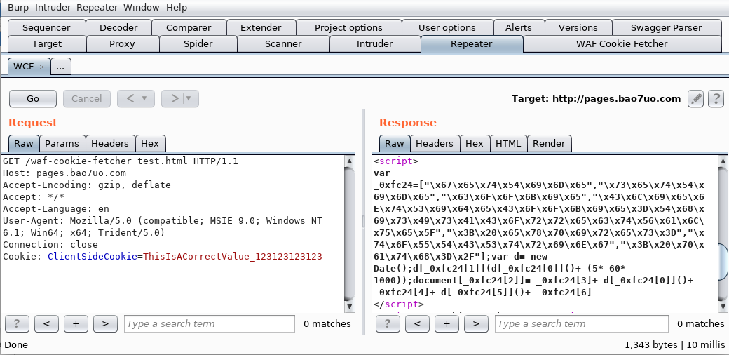
Task: Switch to the Proxy tab
Action: pyautogui.click(x=122, y=44)
